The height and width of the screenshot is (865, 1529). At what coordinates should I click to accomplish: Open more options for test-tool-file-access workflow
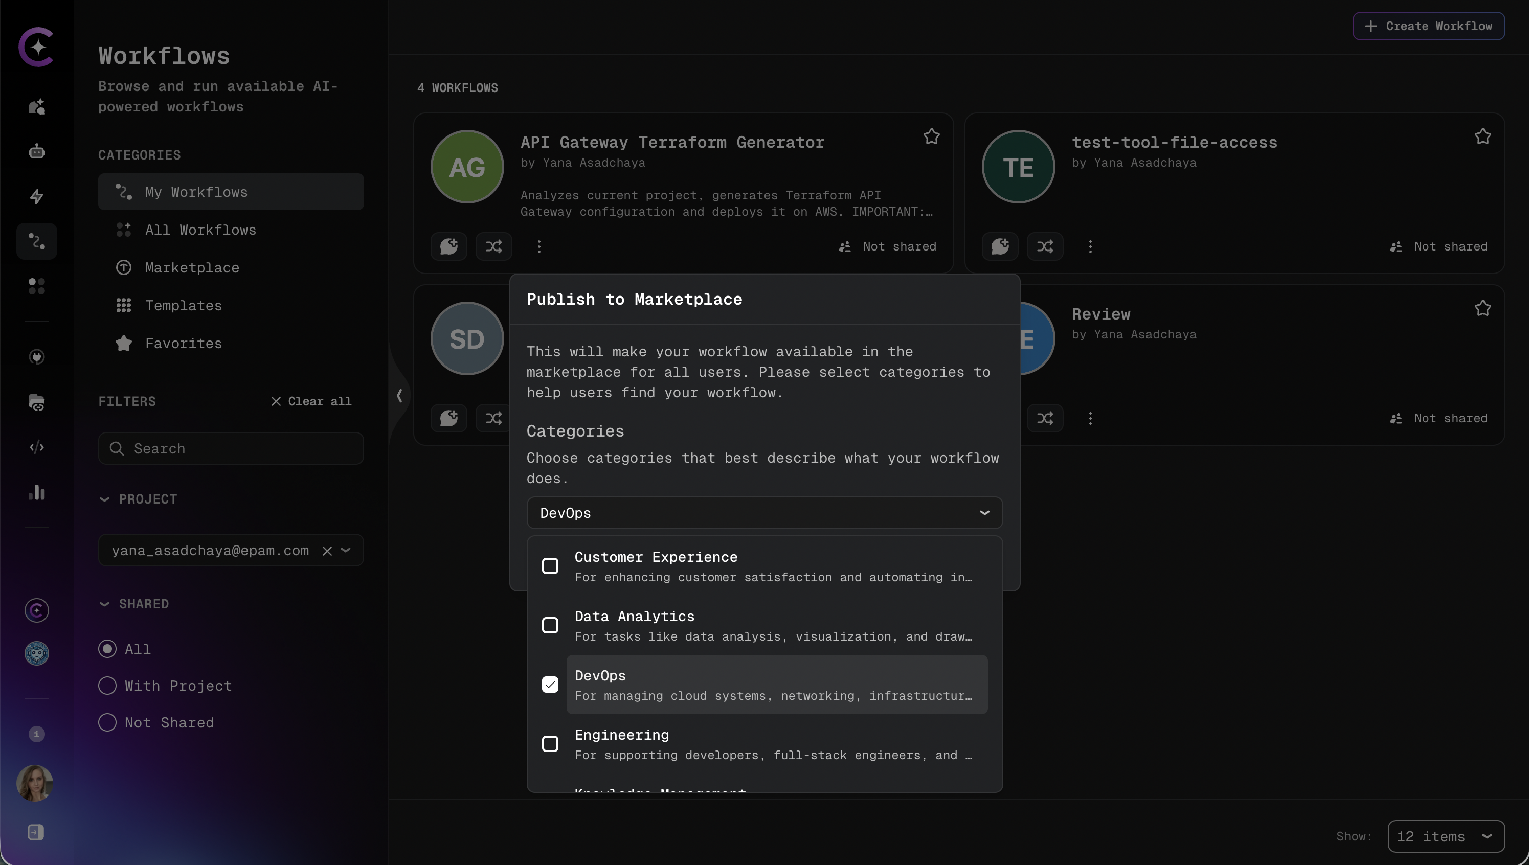point(1090,246)
